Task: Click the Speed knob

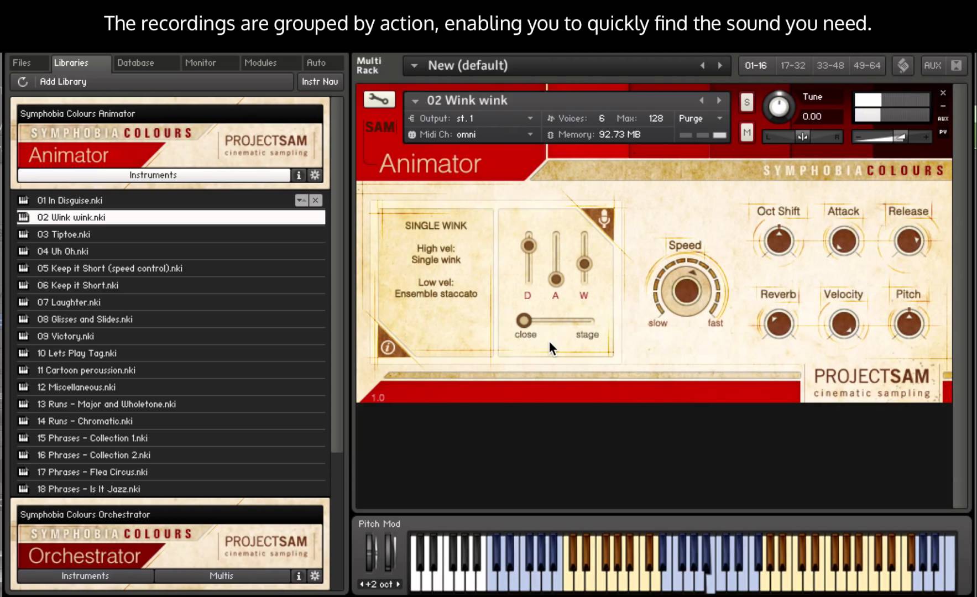Action: (x=686, y=291)
